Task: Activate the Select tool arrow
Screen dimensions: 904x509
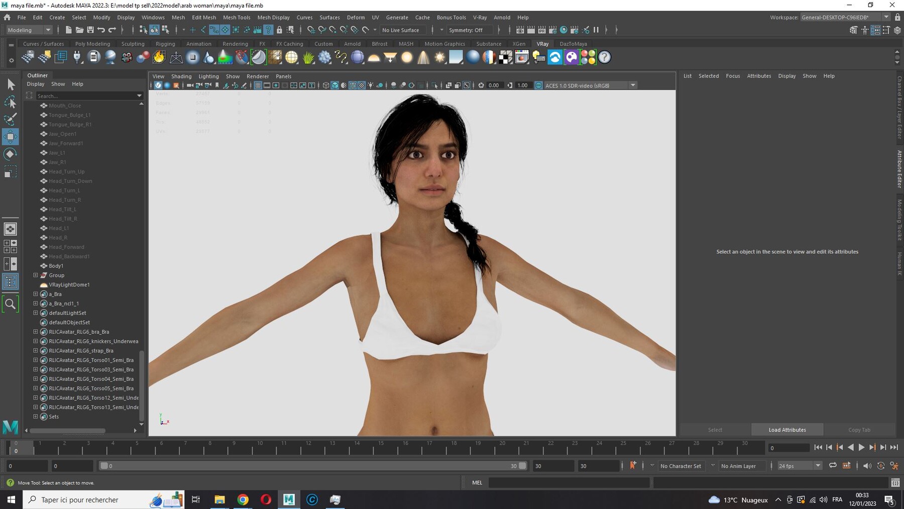Action: (x=10, y=84)
